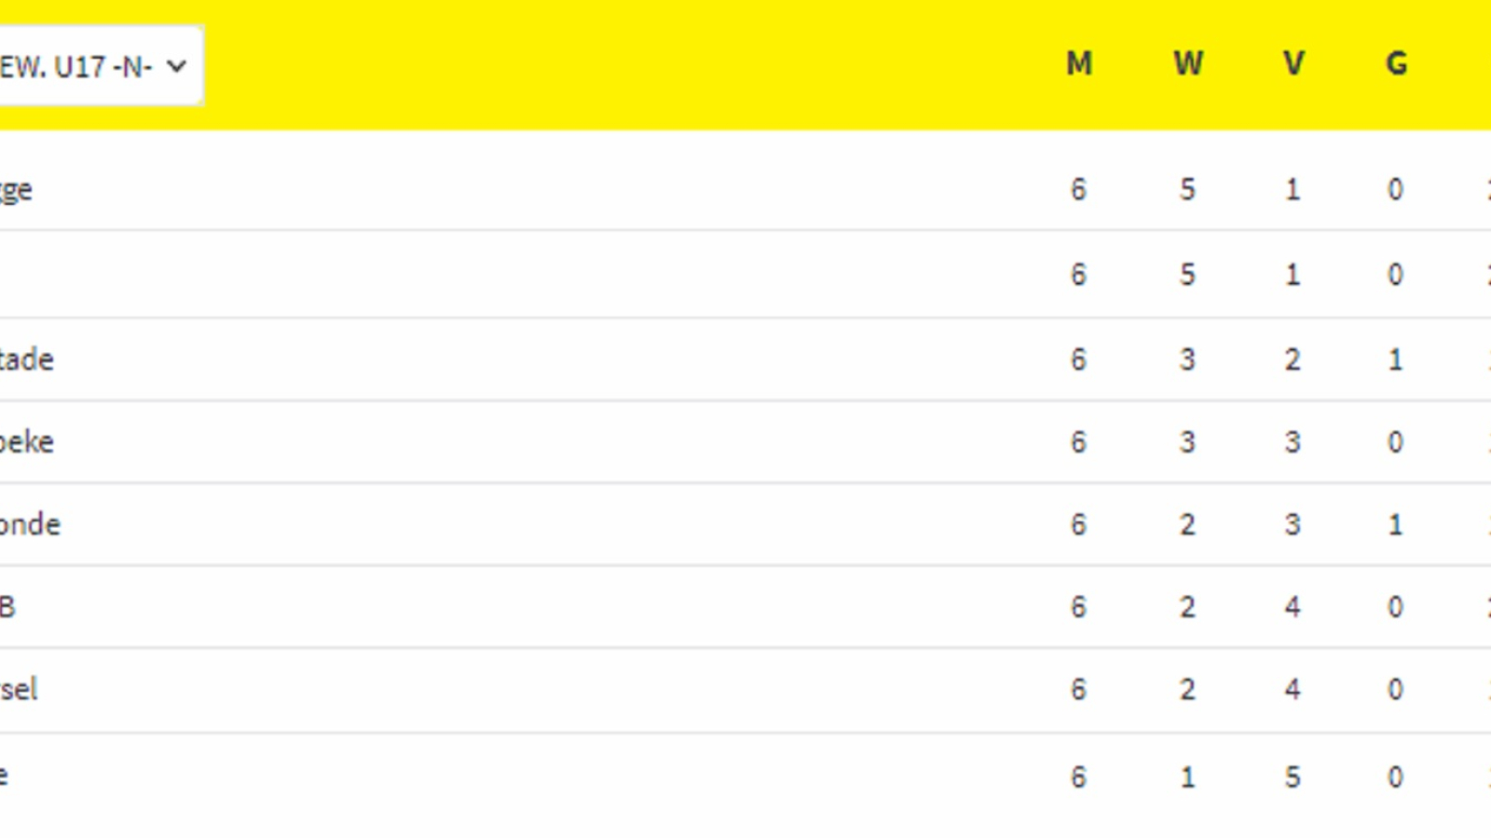Select the G column header
This screenshot has height=838, width=1491.
point(1396,63)
